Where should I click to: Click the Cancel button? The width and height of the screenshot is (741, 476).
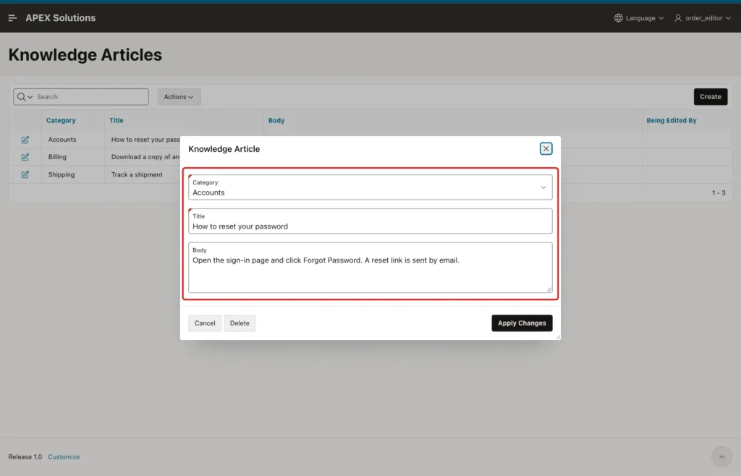pos(205,323)
